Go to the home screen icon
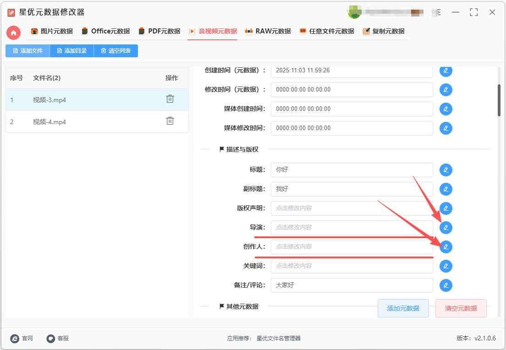 [14, 33]
